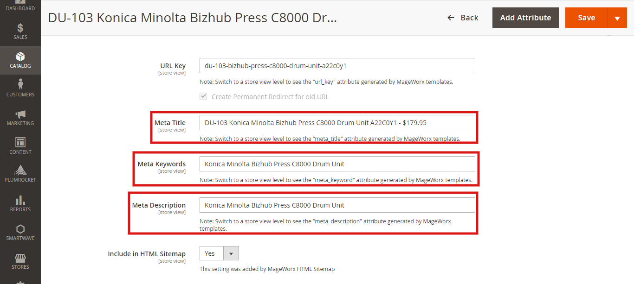
Task: Click into the Meta Description field
Action: (x=337, y=205)
